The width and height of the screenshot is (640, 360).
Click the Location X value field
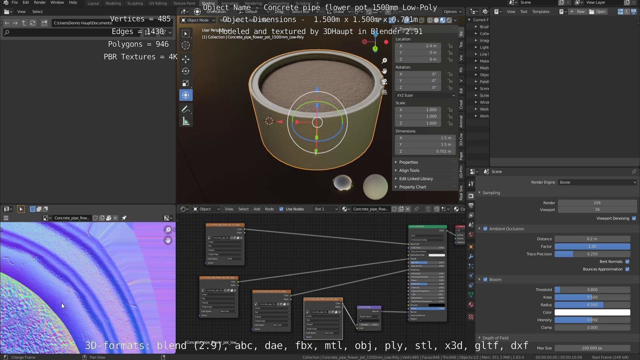(418, 46)
